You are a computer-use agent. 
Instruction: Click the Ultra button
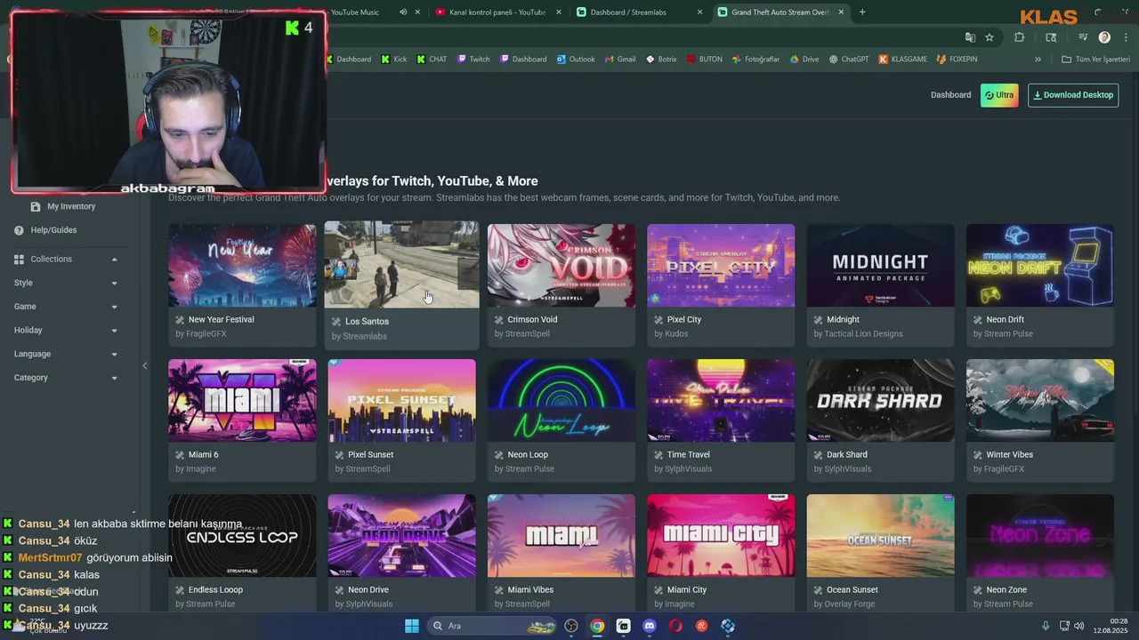[999, 95]
